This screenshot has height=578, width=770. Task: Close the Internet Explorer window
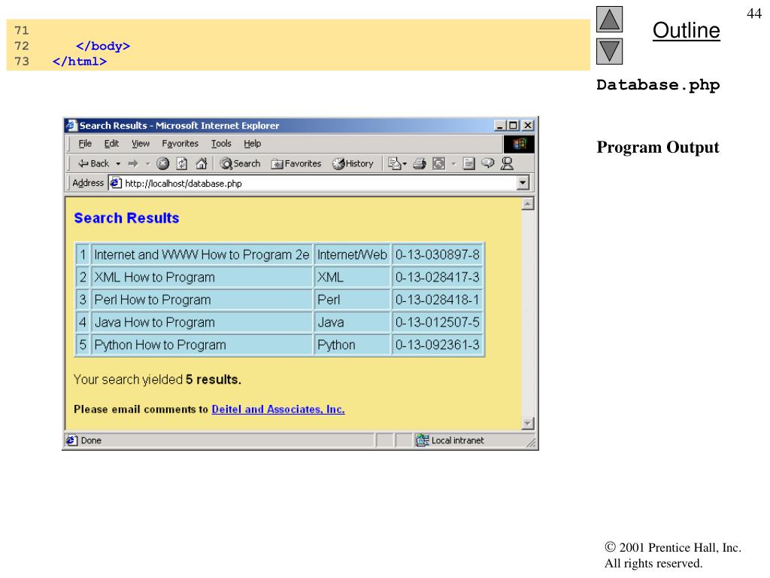click(527, 126)
